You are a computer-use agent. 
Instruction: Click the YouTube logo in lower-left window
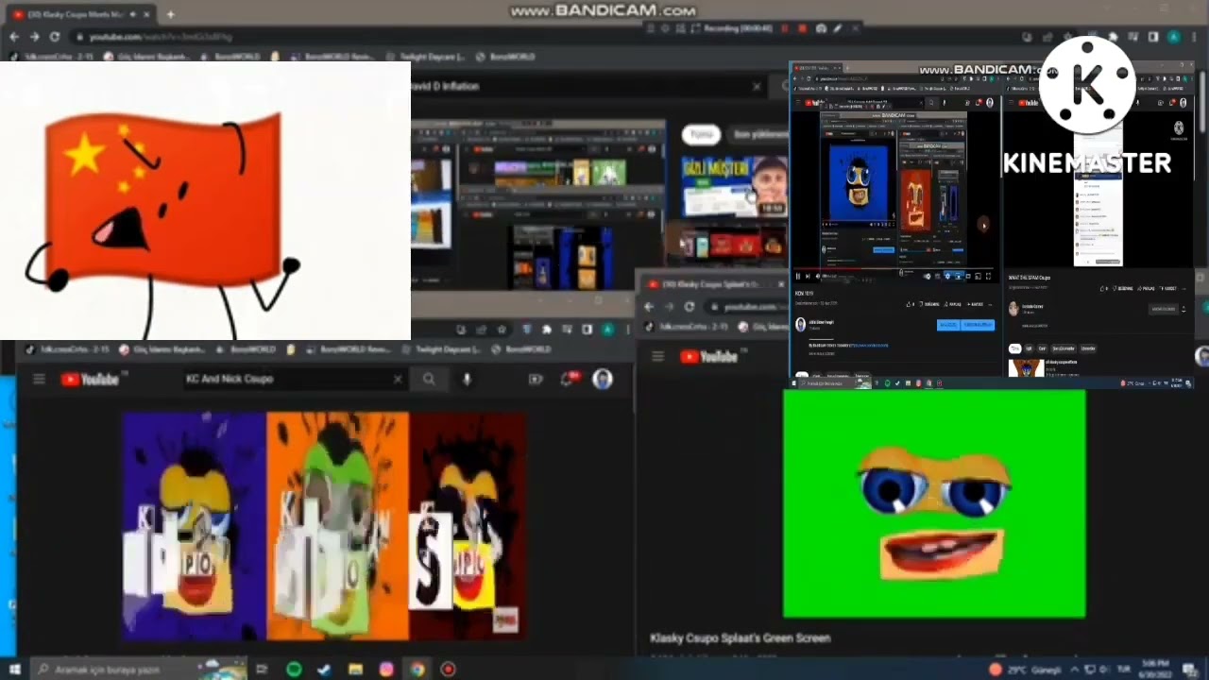click(90, 380)
